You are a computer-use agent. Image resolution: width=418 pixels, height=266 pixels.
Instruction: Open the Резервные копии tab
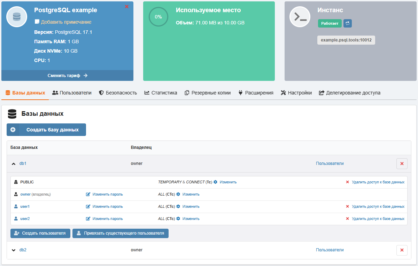pyautogui.click(x=207, y=93)
